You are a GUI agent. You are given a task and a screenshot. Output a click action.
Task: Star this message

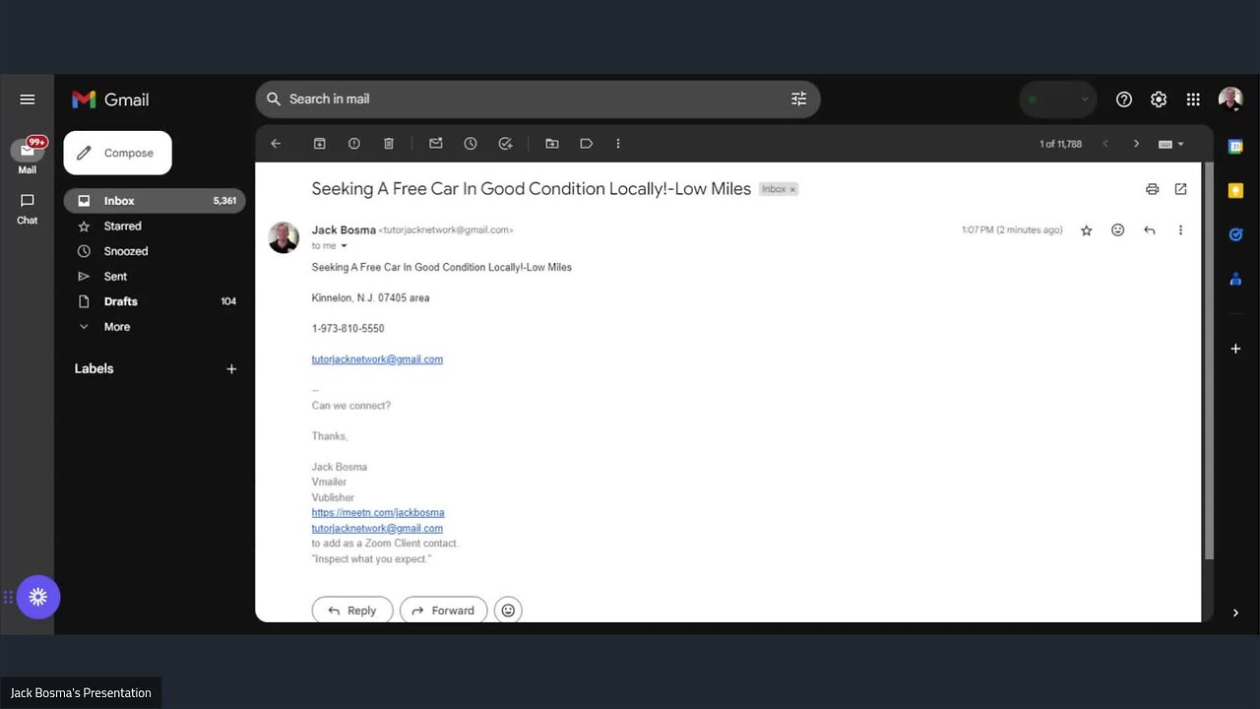(1087, 230)
